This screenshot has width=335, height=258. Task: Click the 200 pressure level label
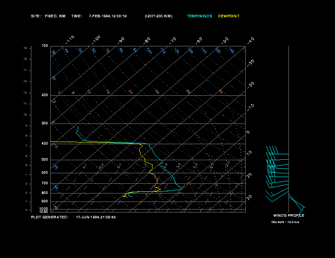[45, 95]
